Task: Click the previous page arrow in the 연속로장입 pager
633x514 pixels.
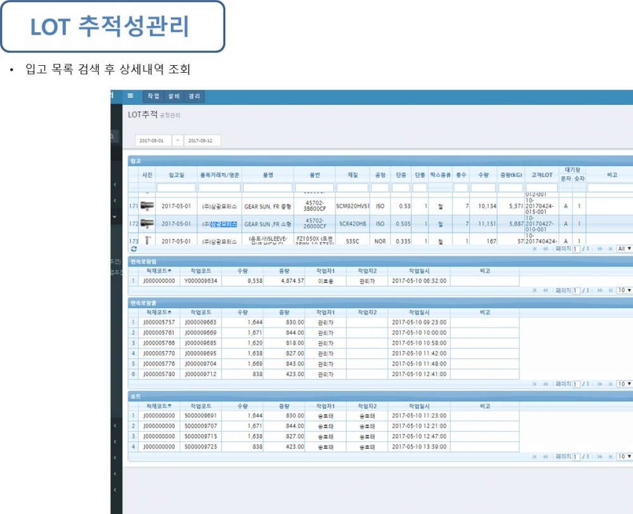Action: pos(546,289)
